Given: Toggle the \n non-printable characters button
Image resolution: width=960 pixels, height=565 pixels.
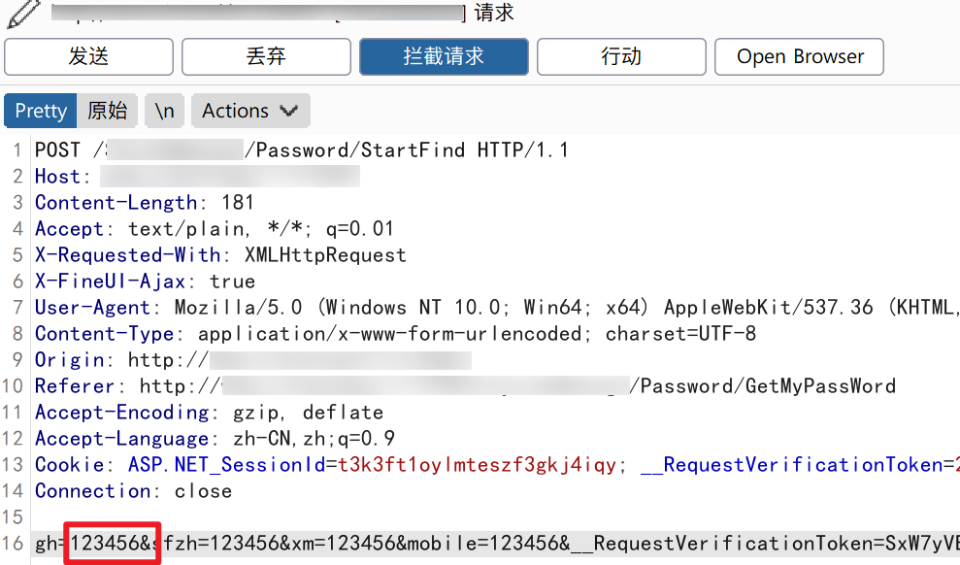Looking at the screenshot, I should [165, 111].
